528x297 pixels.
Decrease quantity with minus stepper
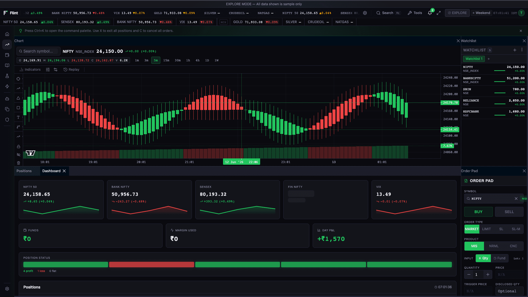[x=469, y=274]
